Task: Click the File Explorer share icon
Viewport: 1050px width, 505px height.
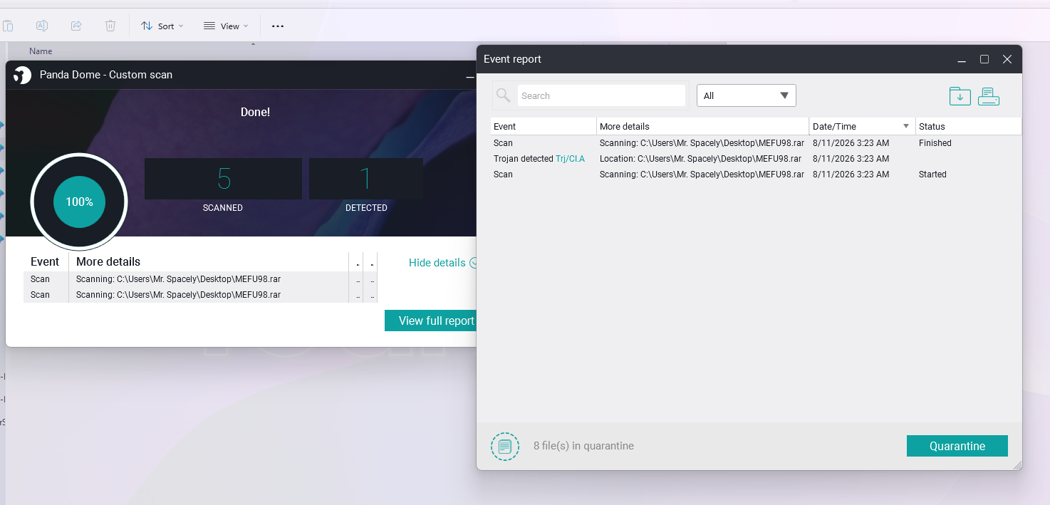Action: click(x=76, y=26)
